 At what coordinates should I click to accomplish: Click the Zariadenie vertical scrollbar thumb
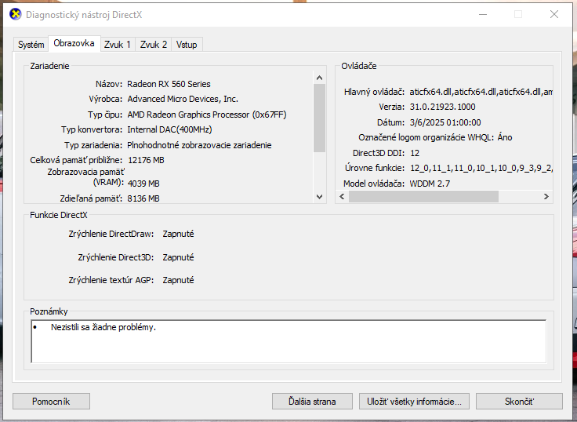319,118
